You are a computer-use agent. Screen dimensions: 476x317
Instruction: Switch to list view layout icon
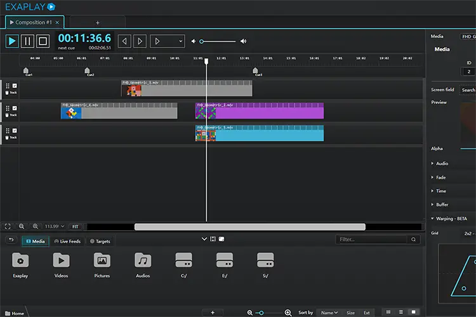click(400, 312)
